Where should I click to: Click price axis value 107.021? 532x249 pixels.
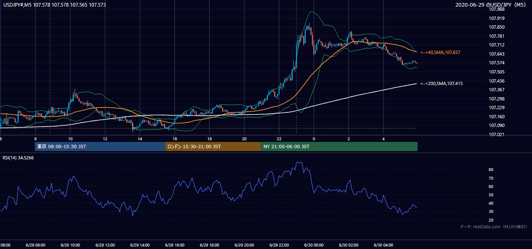click(x=497, y=134)
